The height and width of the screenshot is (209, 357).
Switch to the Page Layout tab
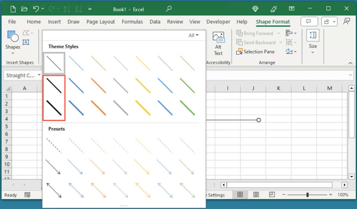tap(101, 22)
